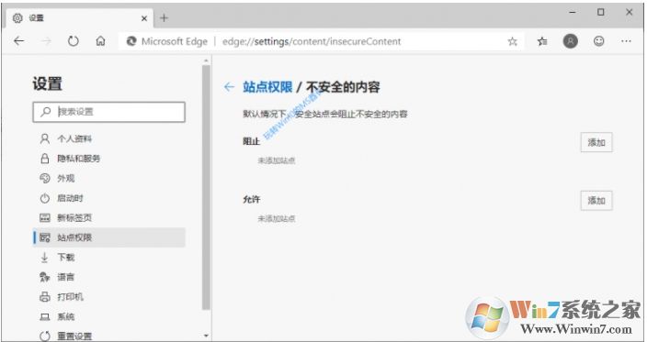The image size is (647, 342).
Task: Close the 设置 tab
Action: pos(144,18)
